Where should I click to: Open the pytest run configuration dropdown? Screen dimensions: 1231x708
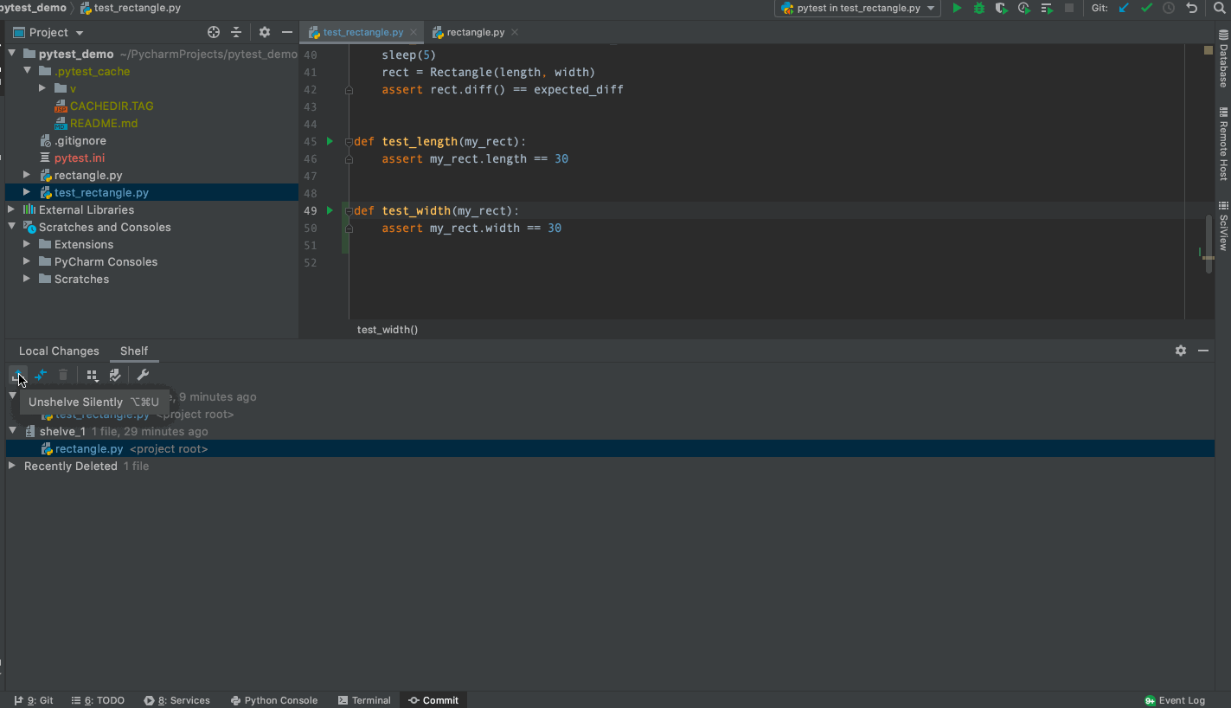[x=858, y=8]
